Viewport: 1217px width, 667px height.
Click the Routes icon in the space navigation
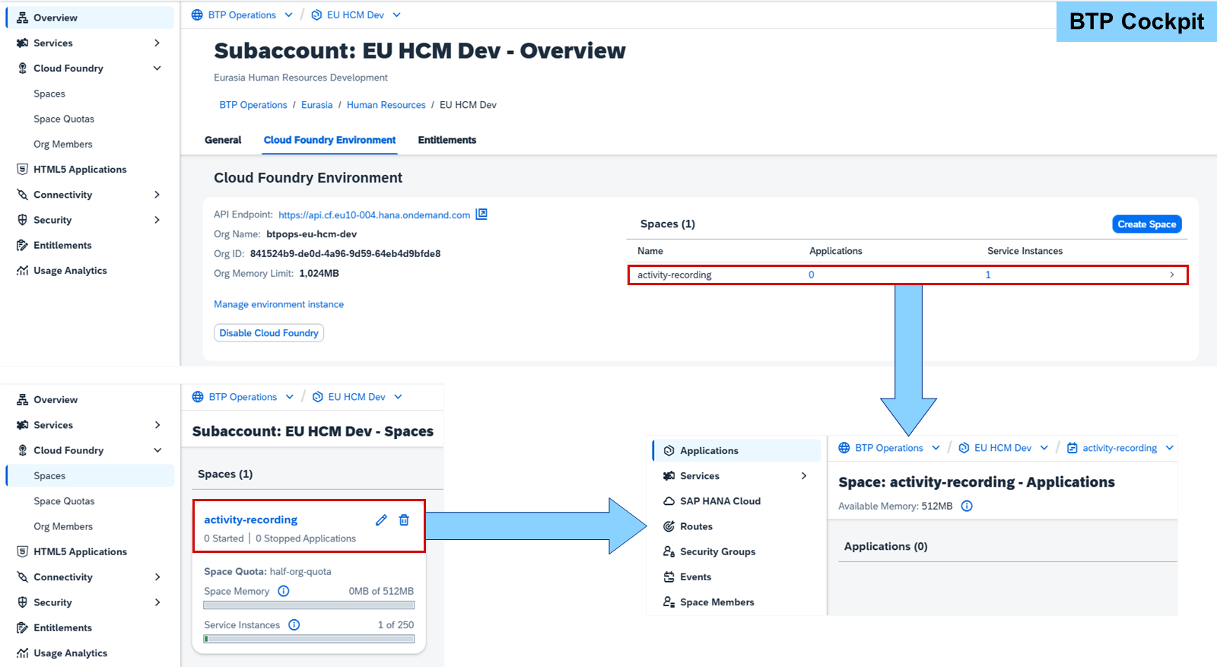click(x=669, y=526)
